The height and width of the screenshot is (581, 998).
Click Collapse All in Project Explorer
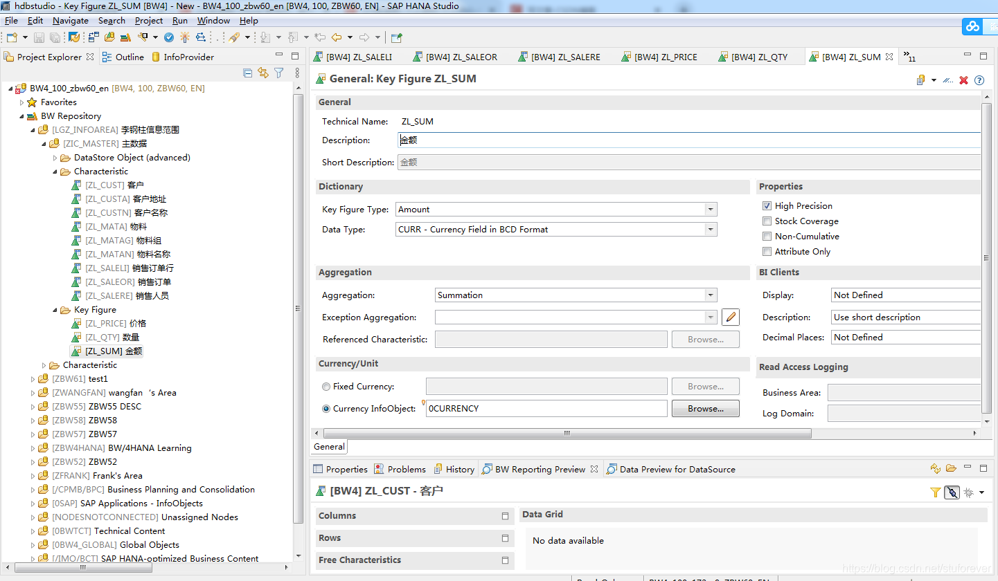[x=248, y=73]
